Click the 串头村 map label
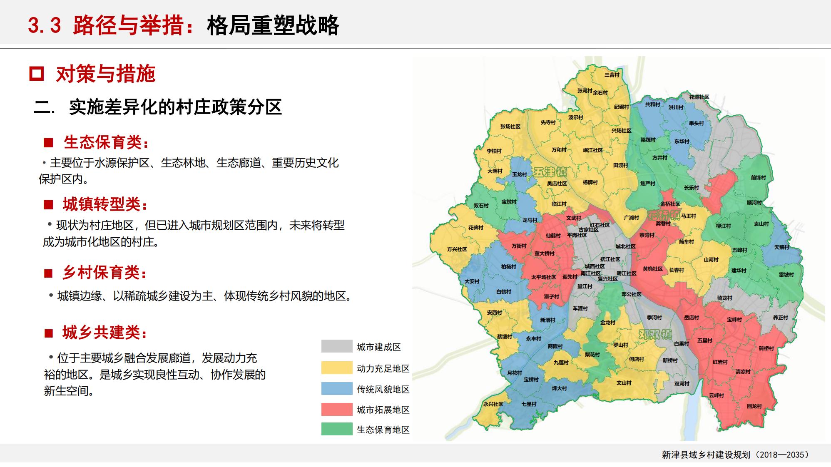Image resolution: width=831 pixels, height=467 pixels. pyautogui.click(x=697, y=124)
